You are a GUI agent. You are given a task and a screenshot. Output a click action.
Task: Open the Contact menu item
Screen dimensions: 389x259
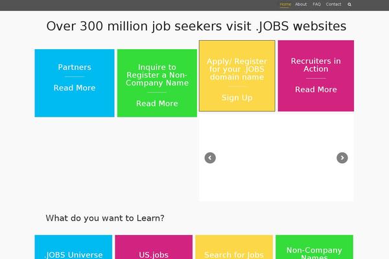click(x=333, y=5)
